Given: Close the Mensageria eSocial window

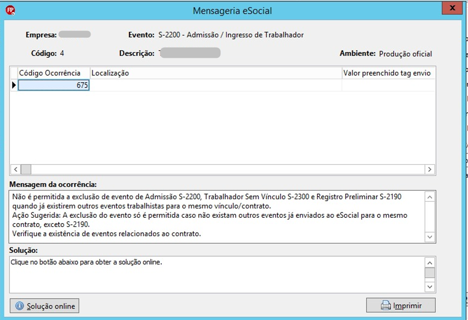Looking at the screenshot, I should [452, 8].
